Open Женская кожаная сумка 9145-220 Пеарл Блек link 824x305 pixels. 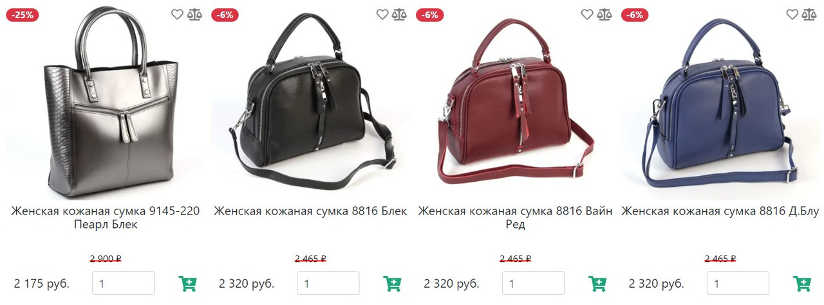(106, 218)
